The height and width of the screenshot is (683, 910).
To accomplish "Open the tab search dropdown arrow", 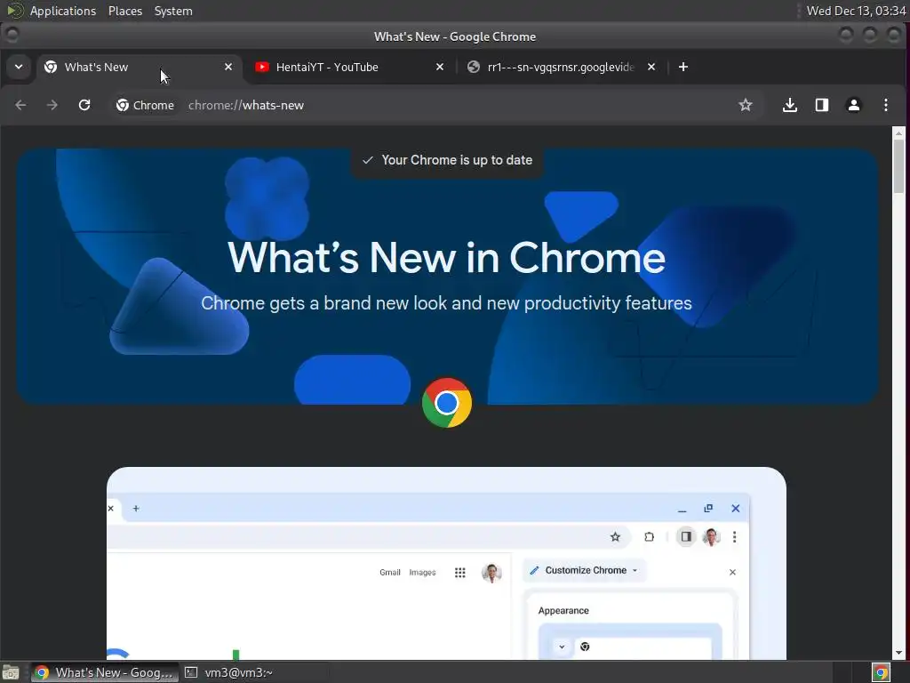I will point(19,67).
